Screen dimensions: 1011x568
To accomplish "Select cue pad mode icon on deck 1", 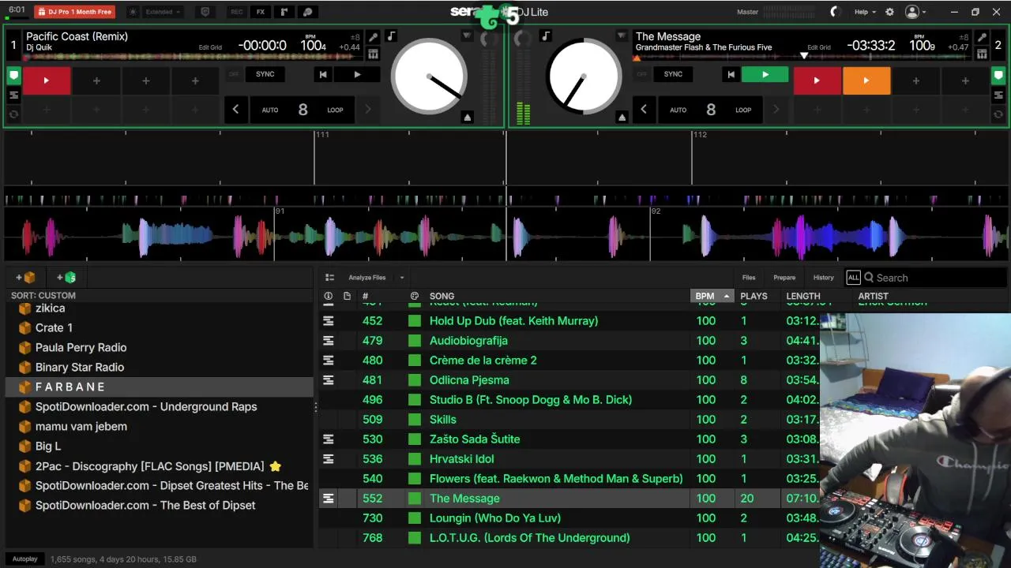I will [13, 76].
